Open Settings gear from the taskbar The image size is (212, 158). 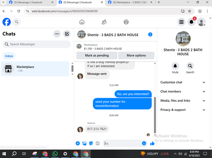point(65,154)
